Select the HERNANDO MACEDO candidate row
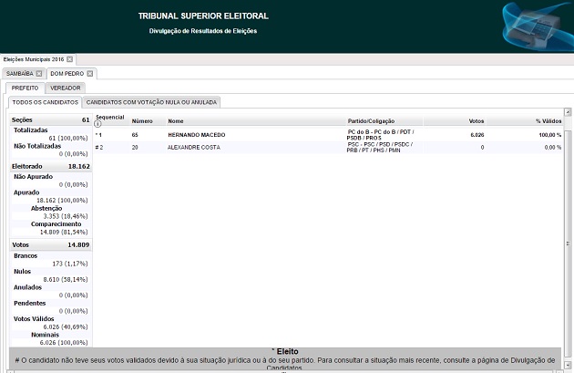 (196, 135)
